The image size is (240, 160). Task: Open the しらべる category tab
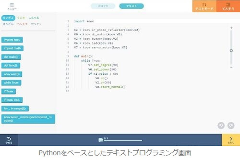click(34, 18)
